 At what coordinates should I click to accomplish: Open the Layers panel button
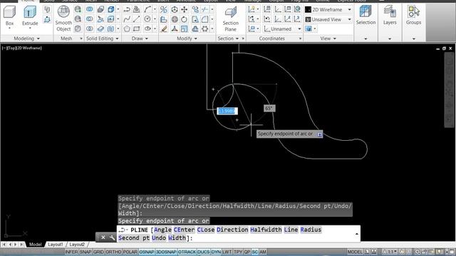(x=390, y=15)
